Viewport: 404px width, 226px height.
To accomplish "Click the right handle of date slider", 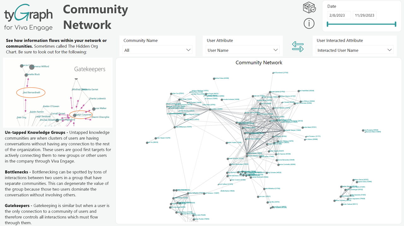I will 395,24.
